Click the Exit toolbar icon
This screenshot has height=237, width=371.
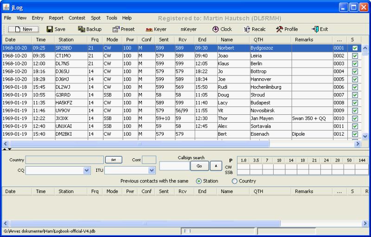320,29
